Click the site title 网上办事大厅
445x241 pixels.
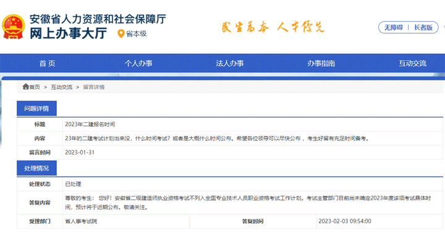69,33
